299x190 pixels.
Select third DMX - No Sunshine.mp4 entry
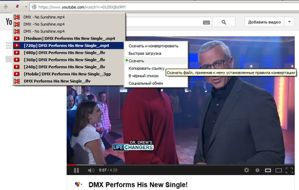pyautogui.click(x=69, y=31)
